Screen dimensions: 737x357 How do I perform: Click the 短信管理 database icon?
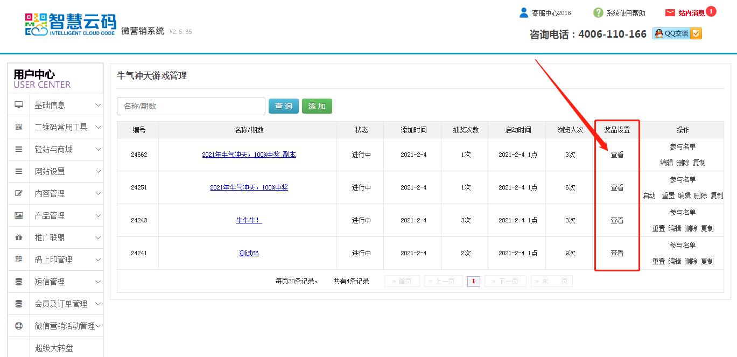pos(19,282)
